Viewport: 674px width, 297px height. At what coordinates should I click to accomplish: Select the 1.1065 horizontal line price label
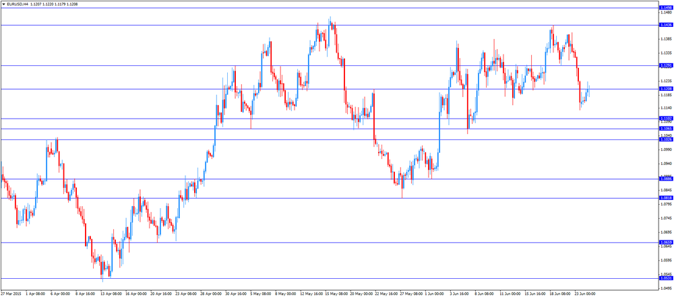pyautogui.click(x=665, y=129)
